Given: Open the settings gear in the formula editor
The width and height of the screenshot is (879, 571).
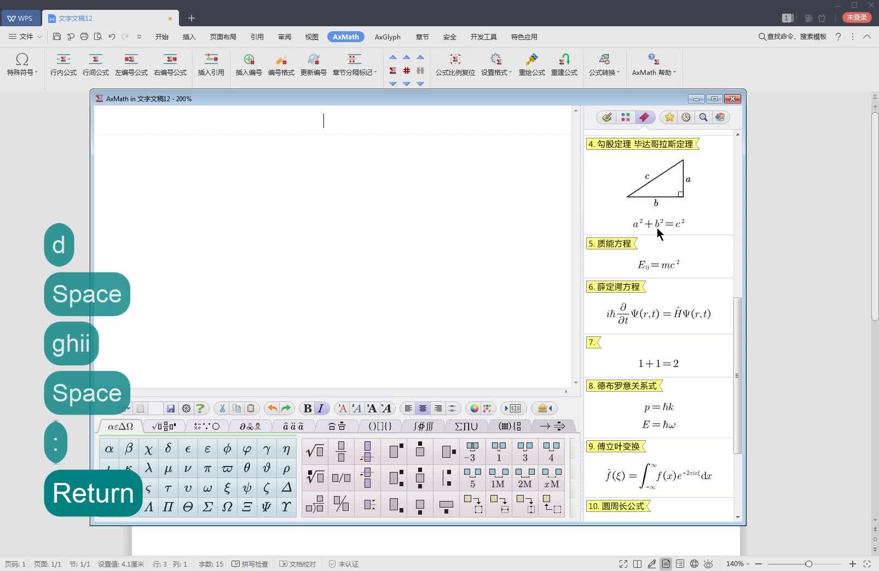Looking at the screenshot, I should pos(186,409).
